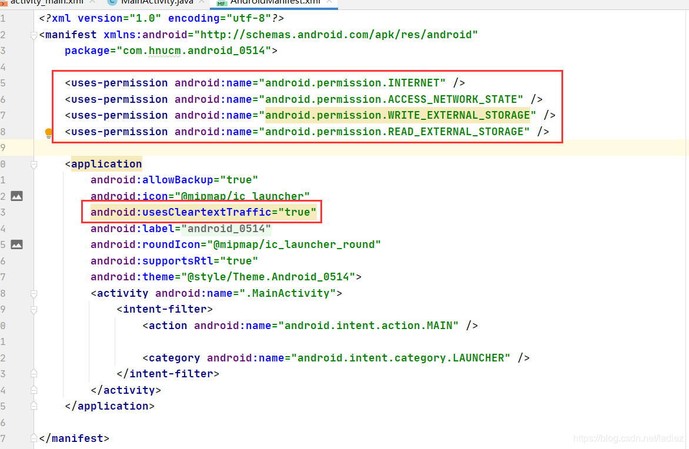Fold at the closing application tag marker
The height and width of the screenshot is (449, 689).
click(x=34, y=406)
